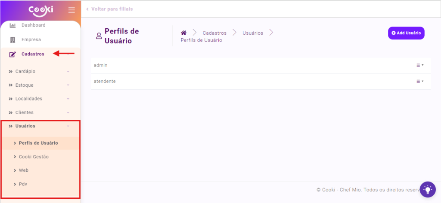Open the Dashboard chart icon
Image resolution: width=441 pixels, height=203 pixels.
pyautogui.click(x=12, y=25)
